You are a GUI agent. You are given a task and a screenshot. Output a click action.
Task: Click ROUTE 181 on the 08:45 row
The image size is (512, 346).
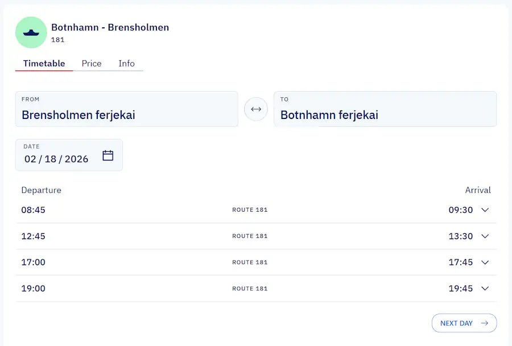[250, 209]
